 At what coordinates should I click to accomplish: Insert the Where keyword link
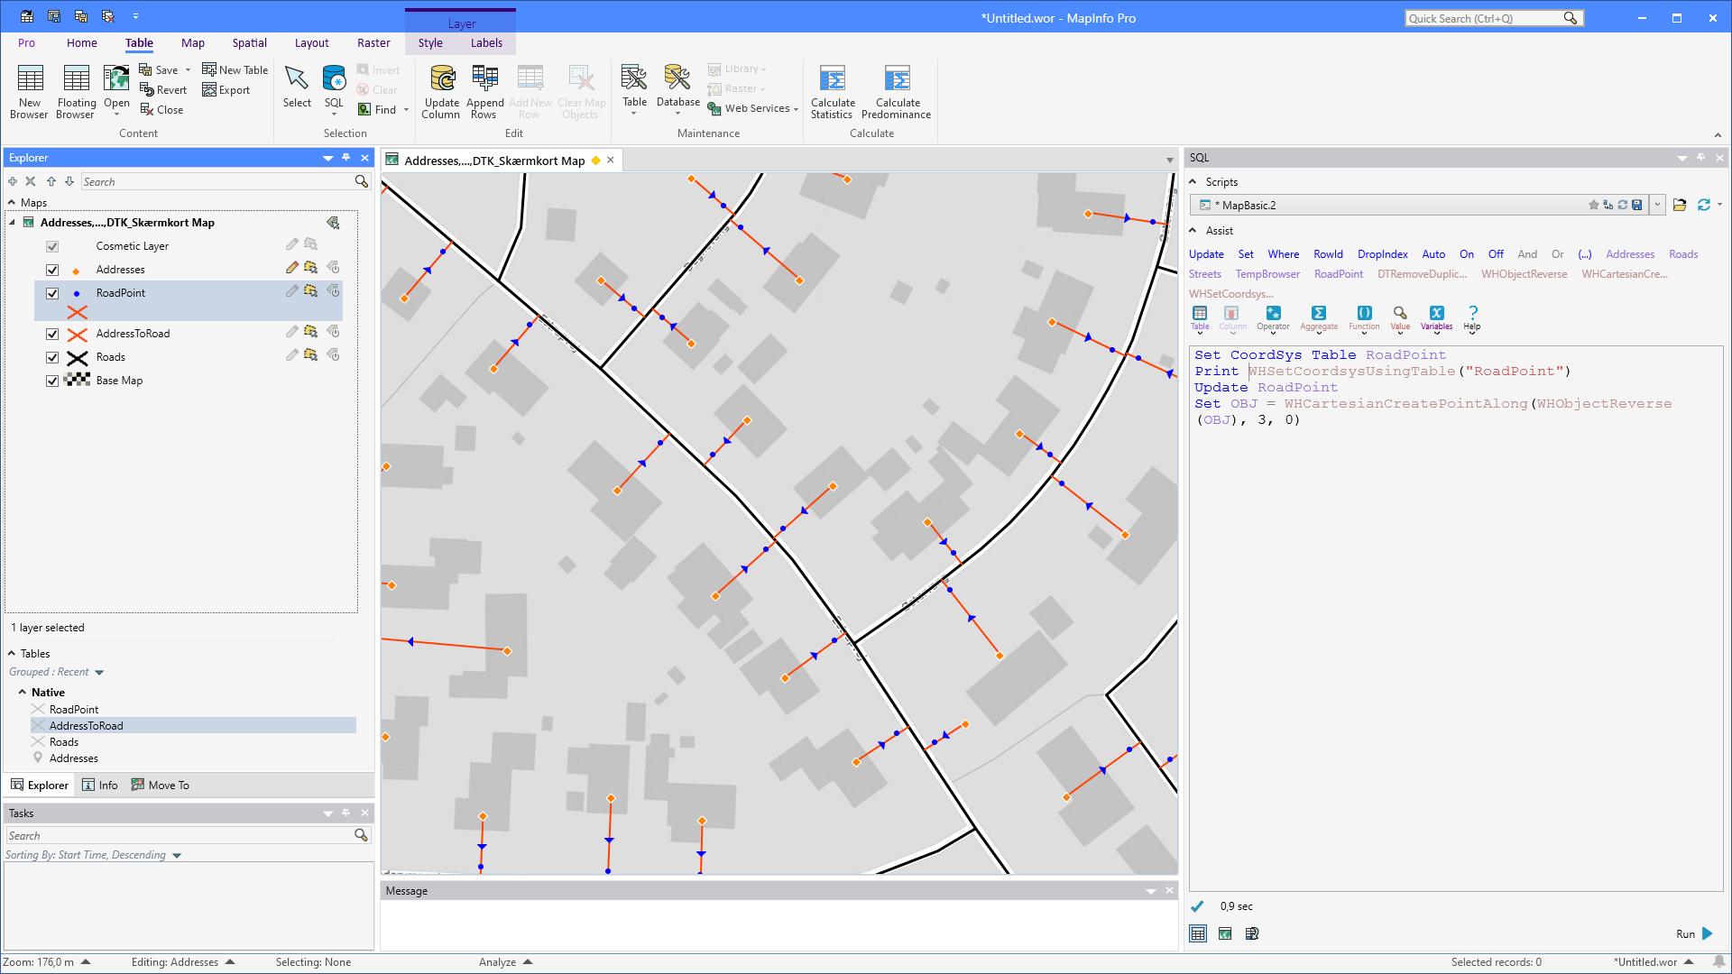pyautogui.click(x=1284, y=254)
